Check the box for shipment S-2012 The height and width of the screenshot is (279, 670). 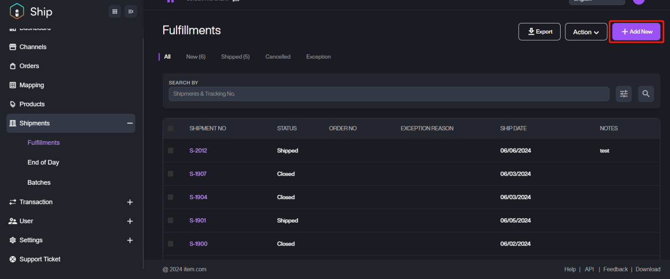[x=171, y=151]
